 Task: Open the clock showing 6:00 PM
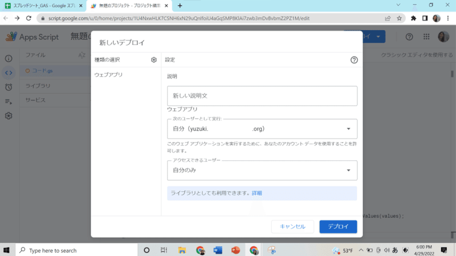tap(424, 250)
